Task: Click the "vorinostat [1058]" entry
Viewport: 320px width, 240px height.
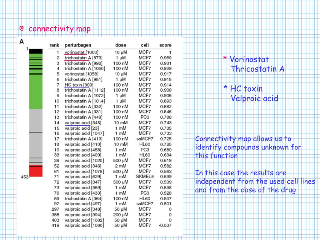Action: point(82,74)
